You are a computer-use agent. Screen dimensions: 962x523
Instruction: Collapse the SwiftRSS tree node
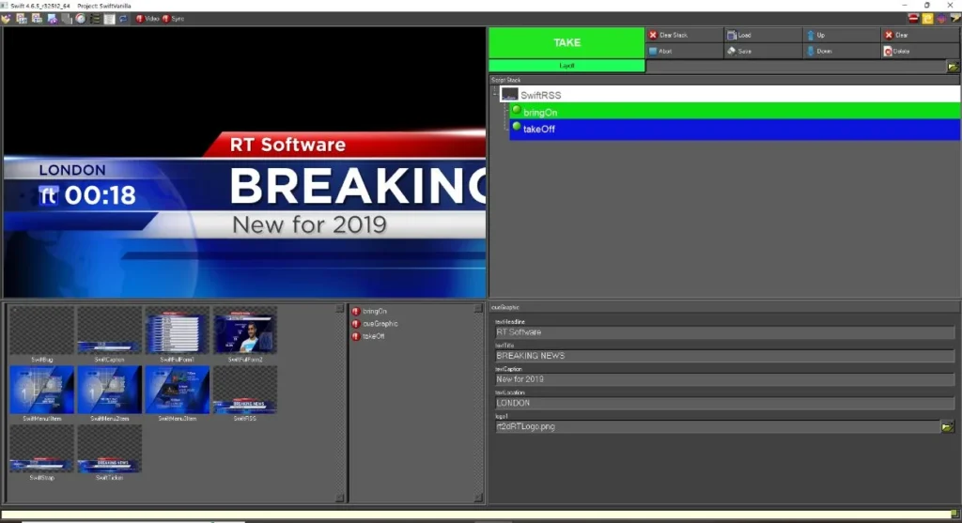495,94
